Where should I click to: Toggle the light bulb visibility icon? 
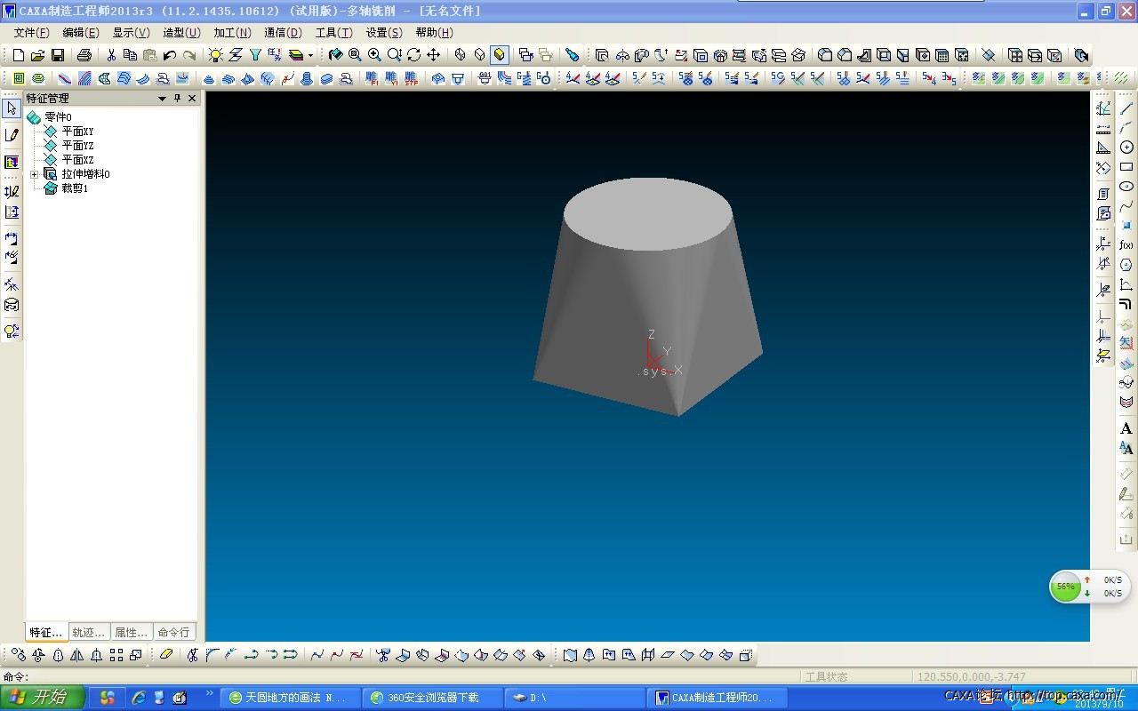(215, 55)
